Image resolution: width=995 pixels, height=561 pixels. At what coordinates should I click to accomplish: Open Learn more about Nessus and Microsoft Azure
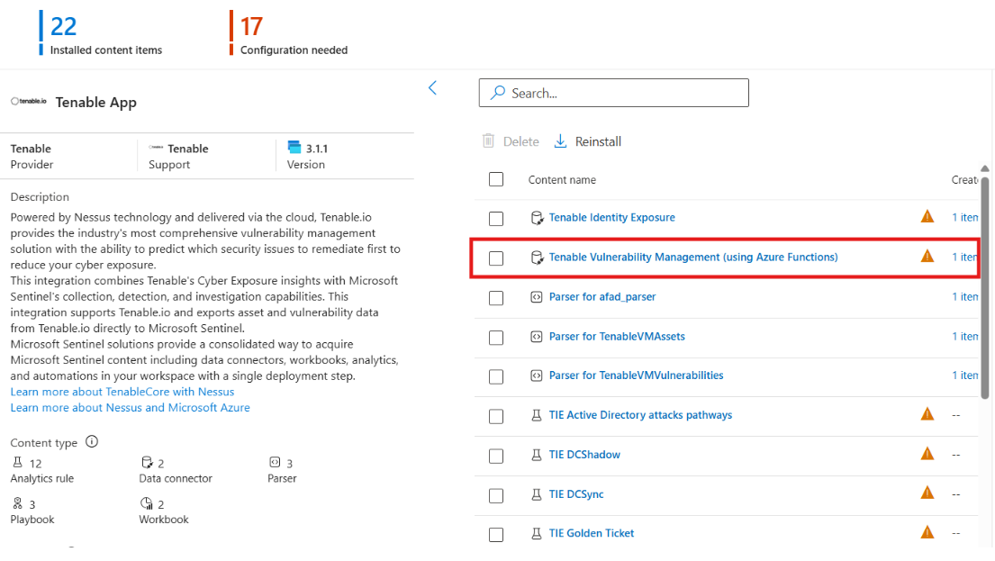131,408
